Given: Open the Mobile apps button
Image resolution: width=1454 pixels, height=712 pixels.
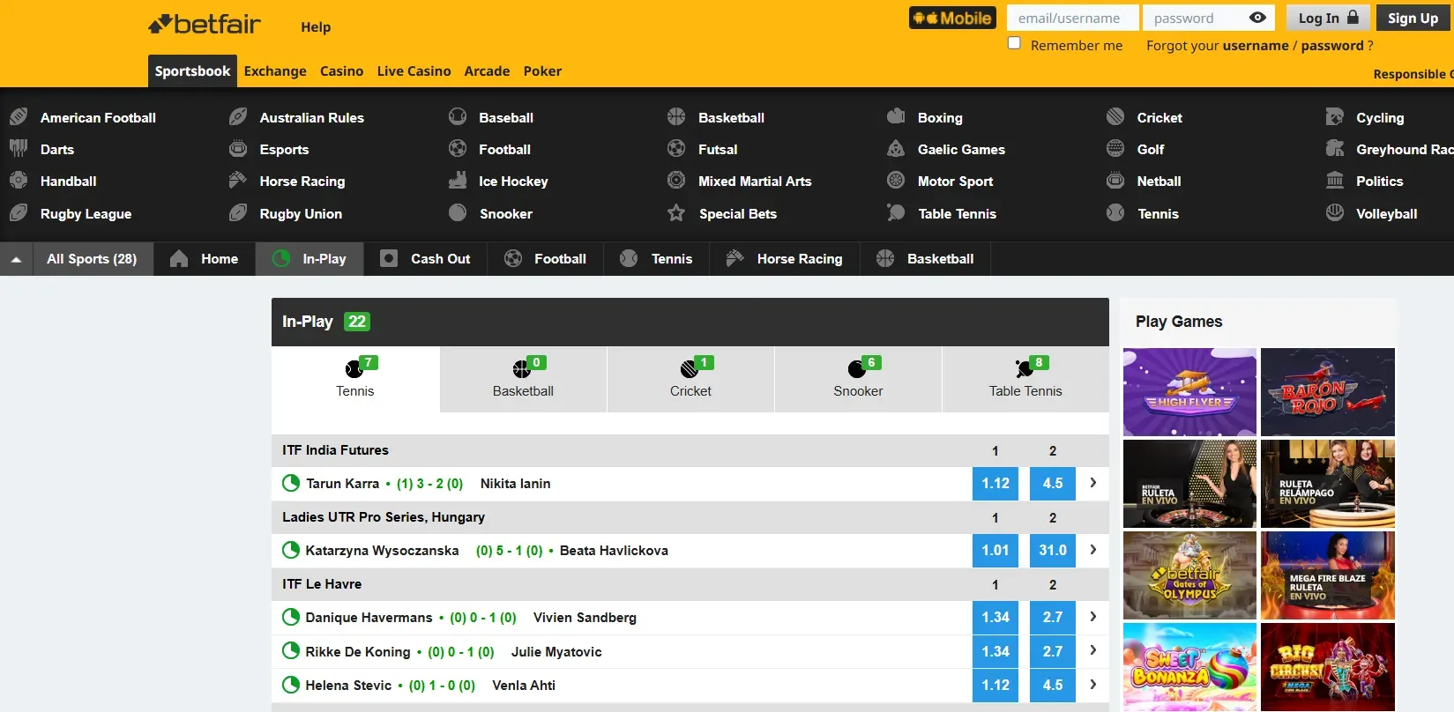Looking at the screenshot, I should [x=952, y=18].
